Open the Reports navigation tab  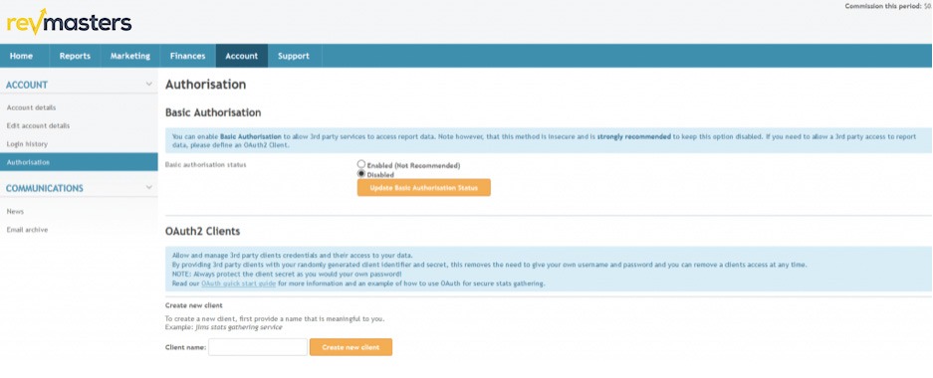click(75, 56)
